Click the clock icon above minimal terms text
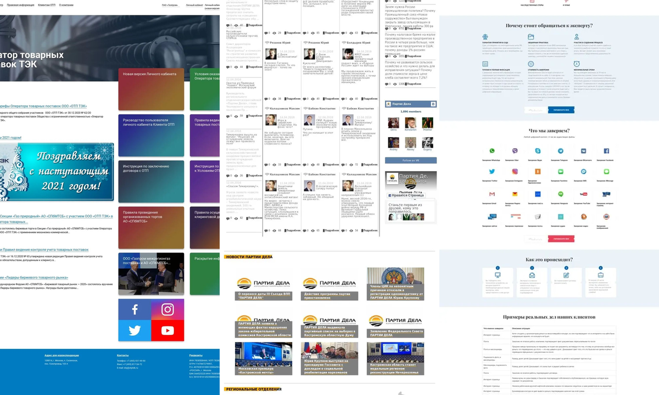659x395 pixels. tap(577, 64)
